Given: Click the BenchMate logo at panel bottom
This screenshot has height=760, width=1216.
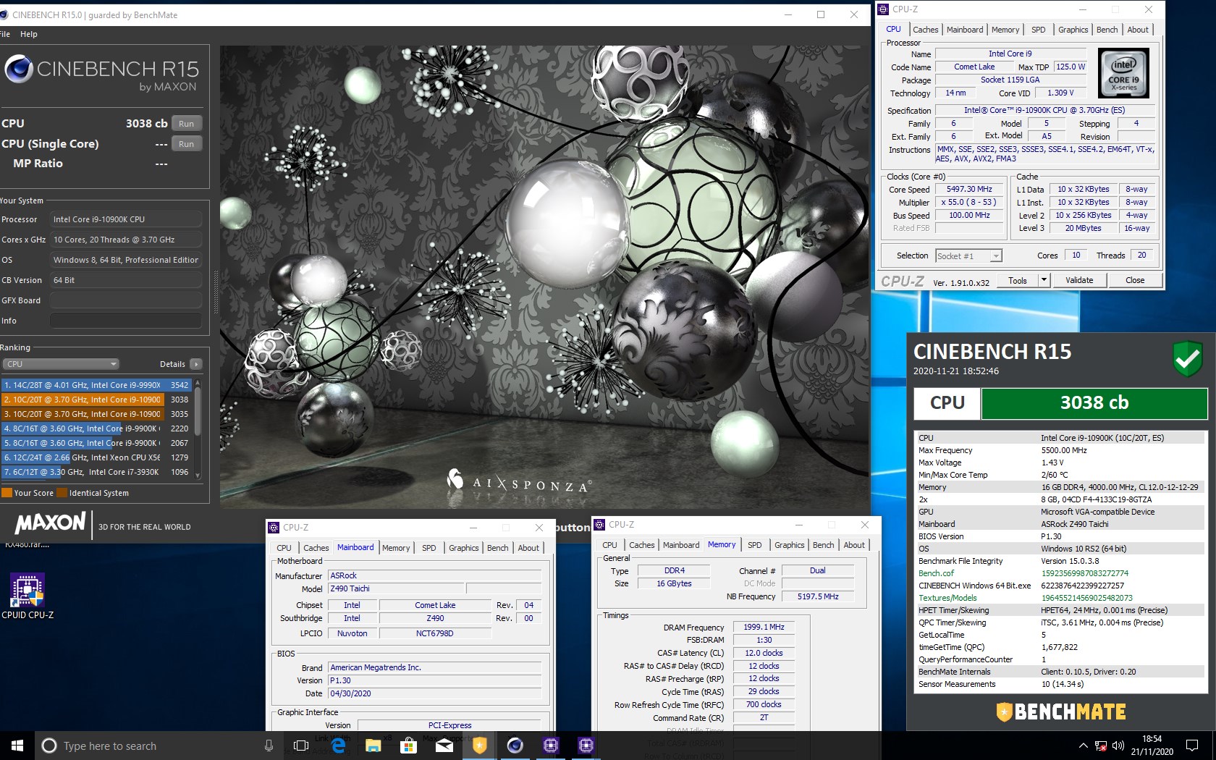Looking at the screenshot, I should (x=1061, y=712).
